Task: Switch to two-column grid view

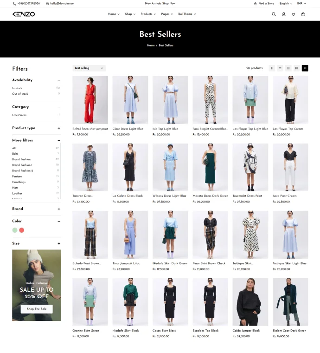Action: pyautogui.click(x=288, y=68)
